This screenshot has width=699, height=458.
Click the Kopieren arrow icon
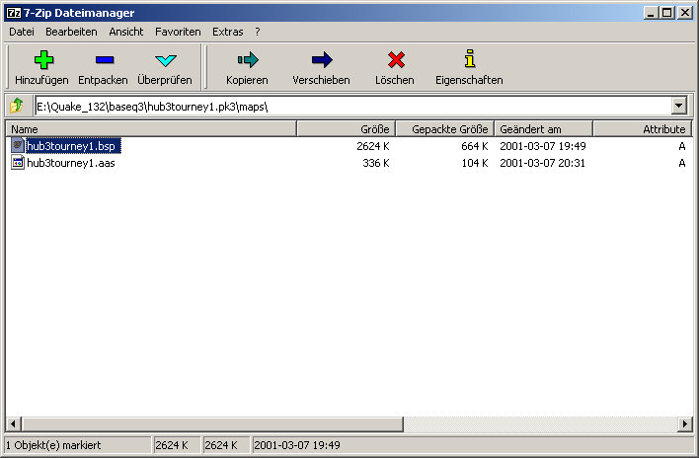point(248,59)
